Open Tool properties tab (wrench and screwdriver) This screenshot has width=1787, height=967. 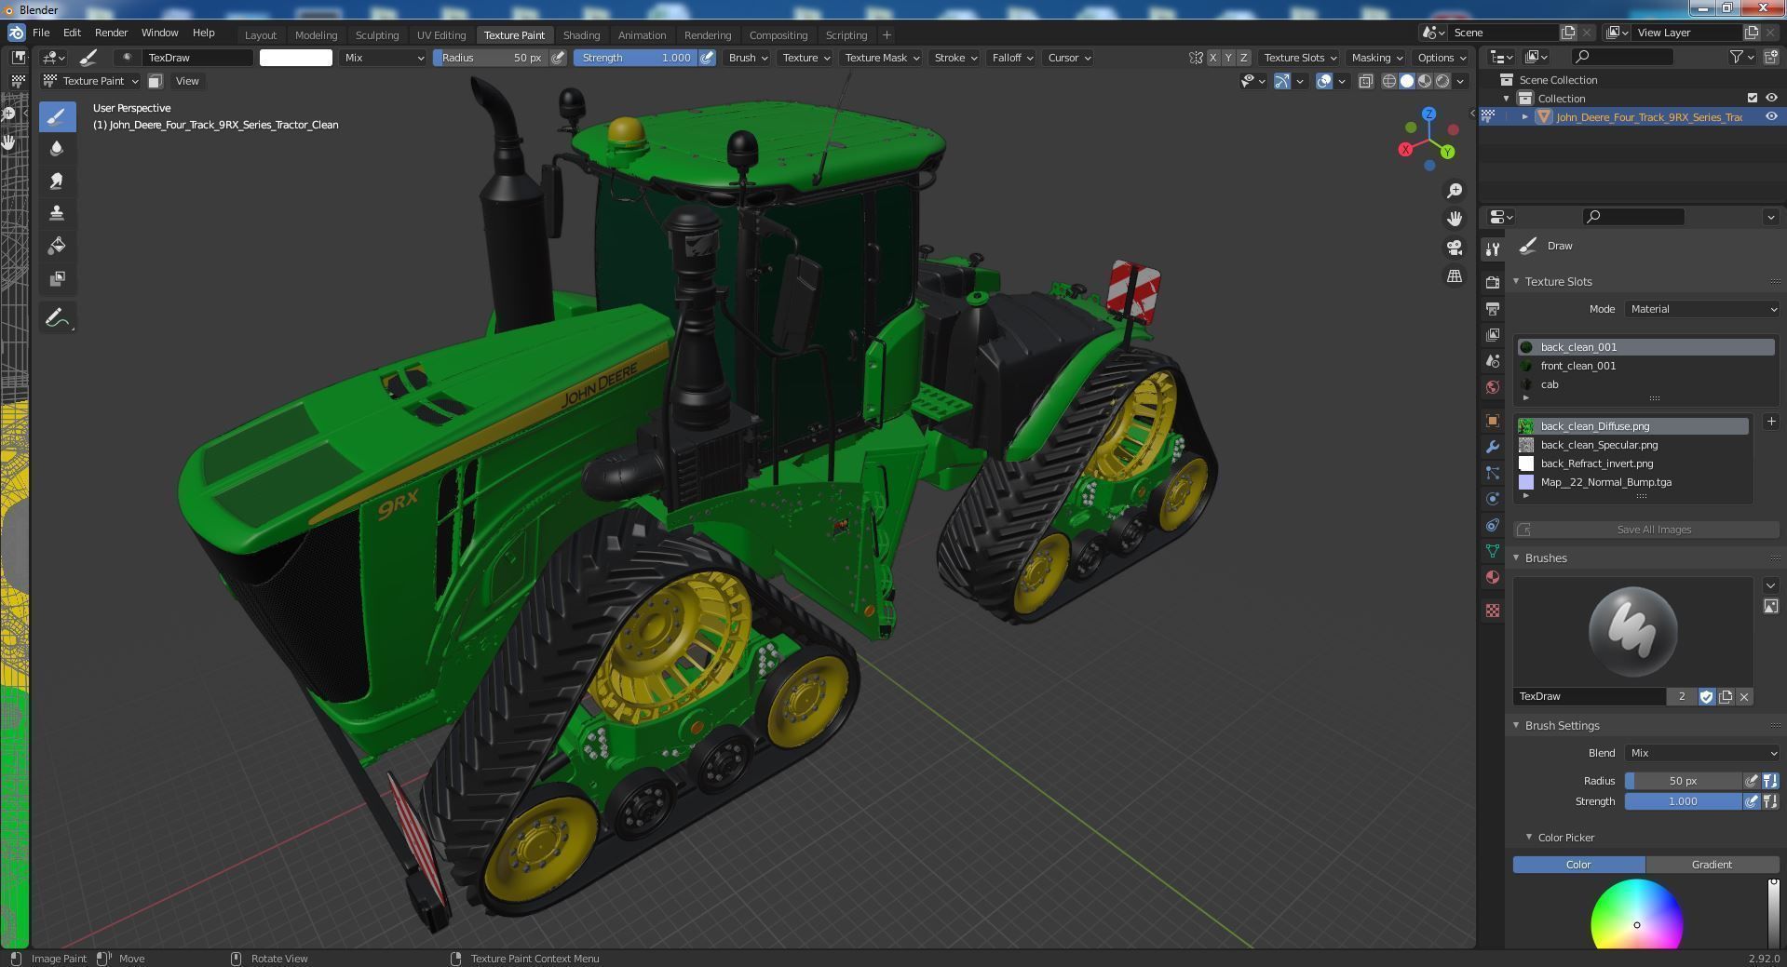pyautogui.click(x=1493, y=248)
